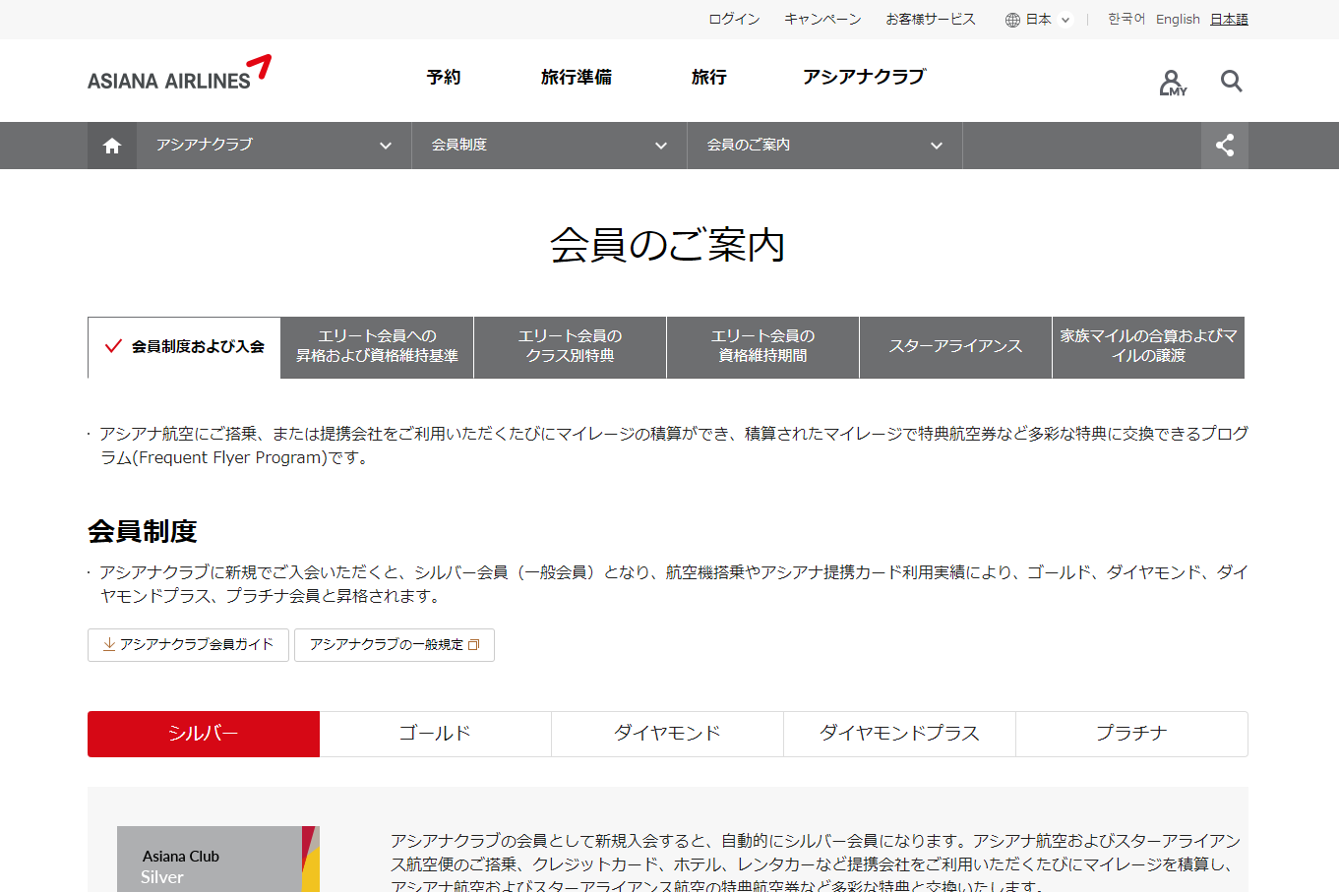Open the 旅行準備 main menu
Screen dimensions: 1339x892
coord(577,77)
